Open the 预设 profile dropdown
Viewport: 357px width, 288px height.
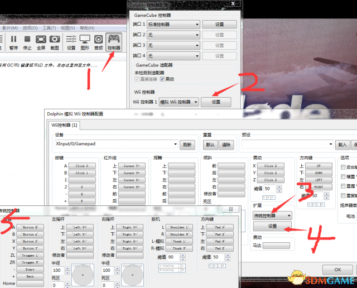[x=288, y=144]
